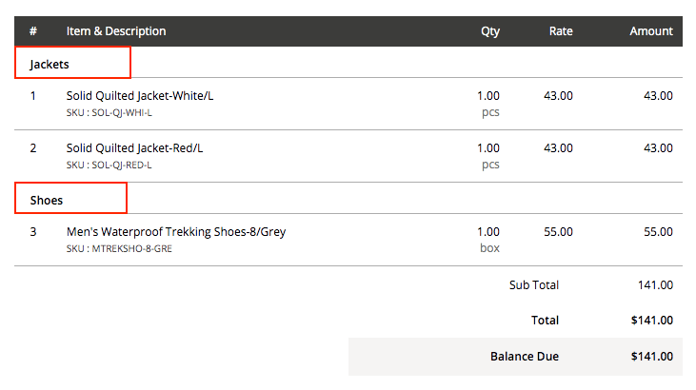The image size is (696, 390).
Task: Click the SKU MTREKSHO-8-GRE text
Action: pyautogui.click(x=119, y=249)
